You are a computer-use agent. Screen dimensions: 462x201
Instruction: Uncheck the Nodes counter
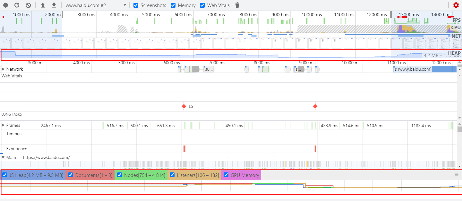click(119, 175)
